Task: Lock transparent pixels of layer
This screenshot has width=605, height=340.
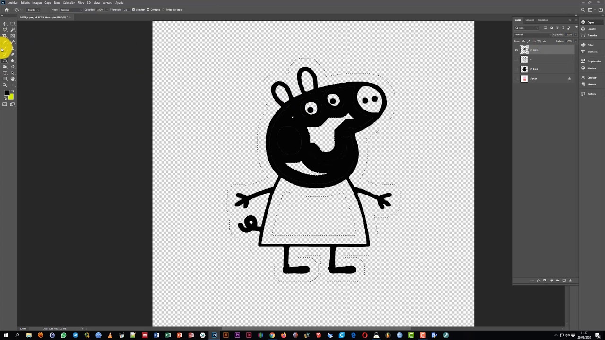Action: click(524, 41)
